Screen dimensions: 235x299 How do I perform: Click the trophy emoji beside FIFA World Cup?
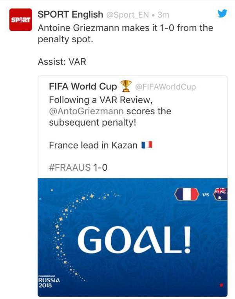[x=126, y=86]
